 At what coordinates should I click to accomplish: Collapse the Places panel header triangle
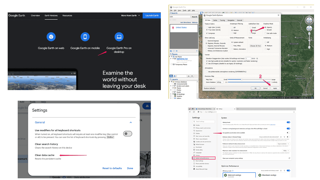pyautogui.click(x=170, y=54)
